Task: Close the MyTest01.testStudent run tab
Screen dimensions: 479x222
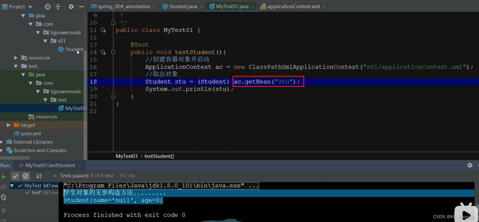Action: tap(79, 166)
